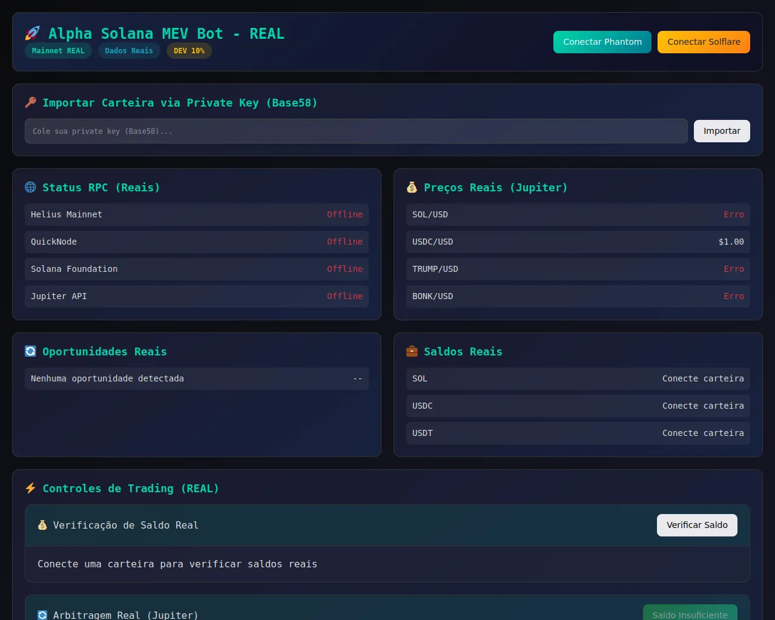Click the Verificar Saldo button

tap(697, 525)
